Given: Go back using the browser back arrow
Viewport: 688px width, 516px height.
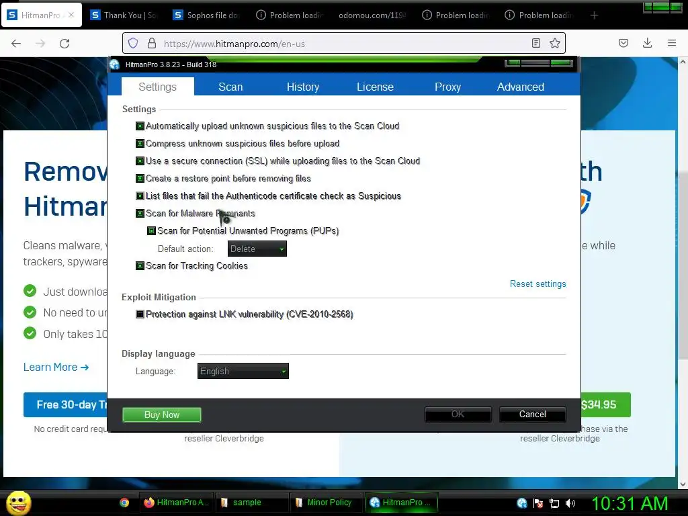Looking at the screenshot, I should pyautogui.click(x=16, y=44).
